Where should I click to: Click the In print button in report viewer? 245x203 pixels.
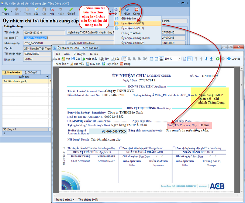tap(57, 59)
